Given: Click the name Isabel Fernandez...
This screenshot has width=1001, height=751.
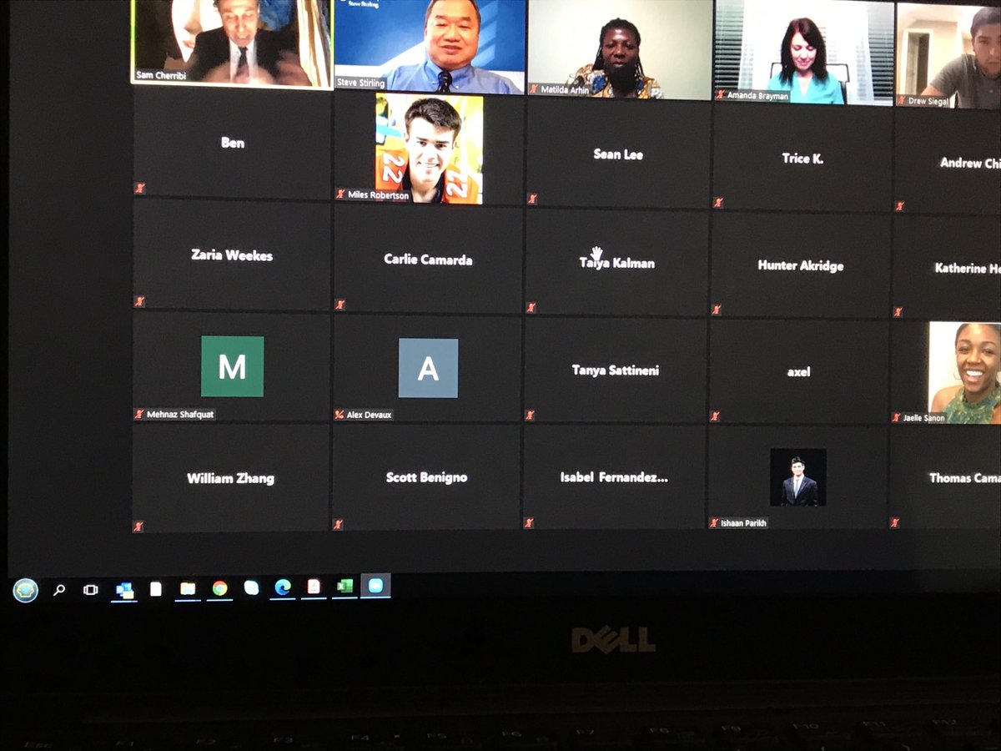Looking at the screenshot, I should tap(614, 477).
